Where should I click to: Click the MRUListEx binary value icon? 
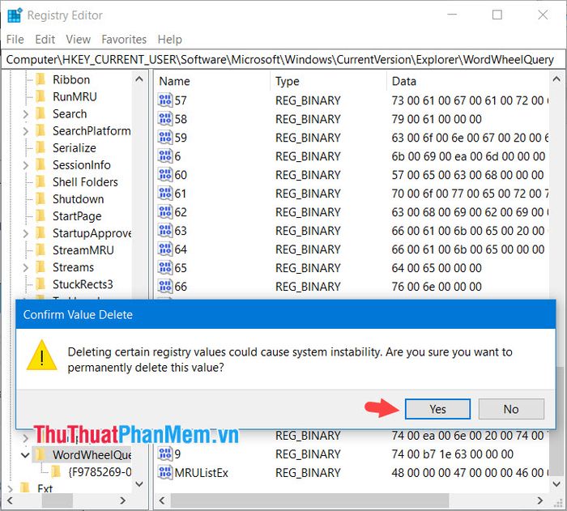click(x=165, y=473)
